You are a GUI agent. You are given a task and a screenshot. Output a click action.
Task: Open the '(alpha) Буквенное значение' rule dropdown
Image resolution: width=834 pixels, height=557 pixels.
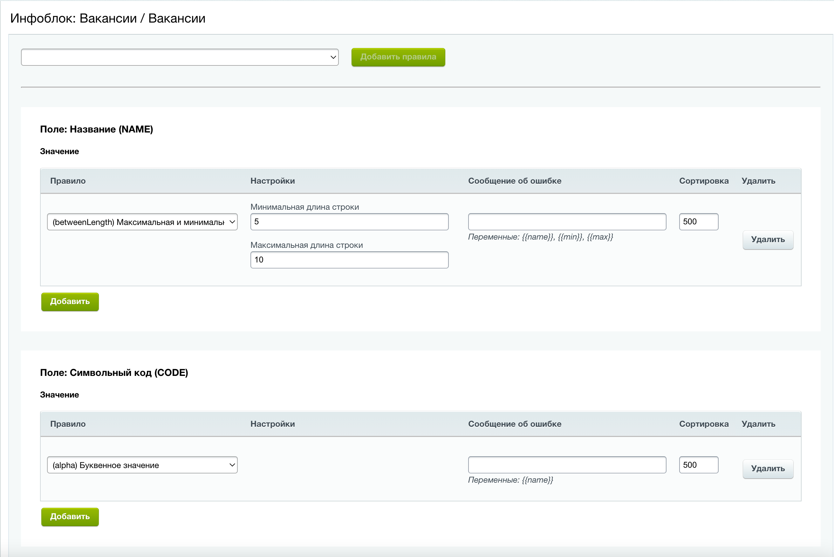[x=142, y=465]
